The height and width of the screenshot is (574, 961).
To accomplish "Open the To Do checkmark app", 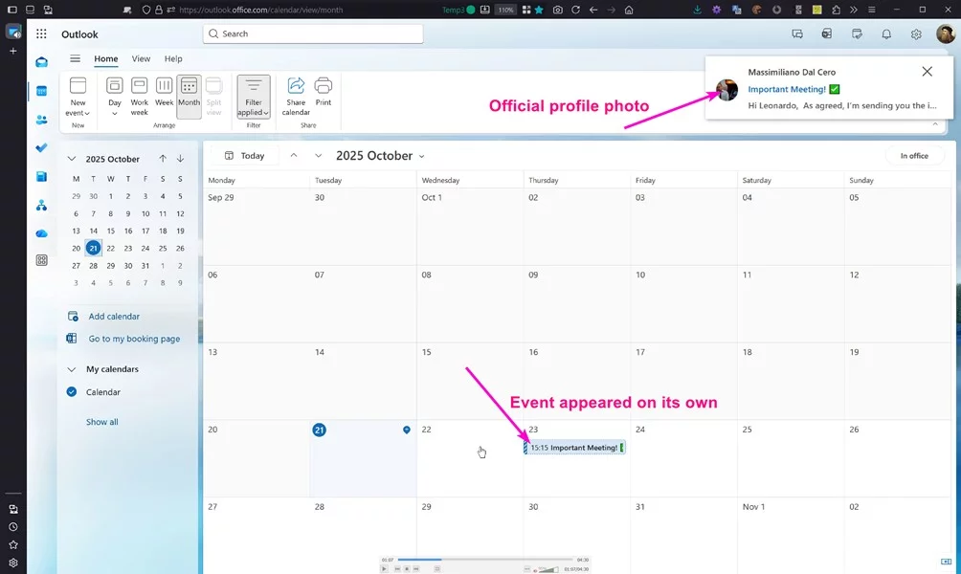I will (41, 148).
